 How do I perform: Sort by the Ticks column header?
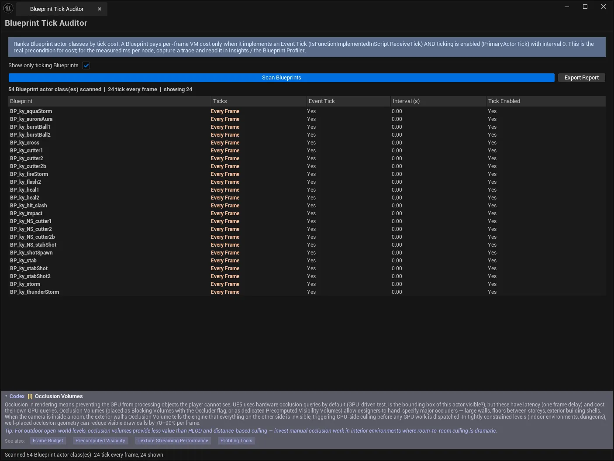(x=259, y=101)
